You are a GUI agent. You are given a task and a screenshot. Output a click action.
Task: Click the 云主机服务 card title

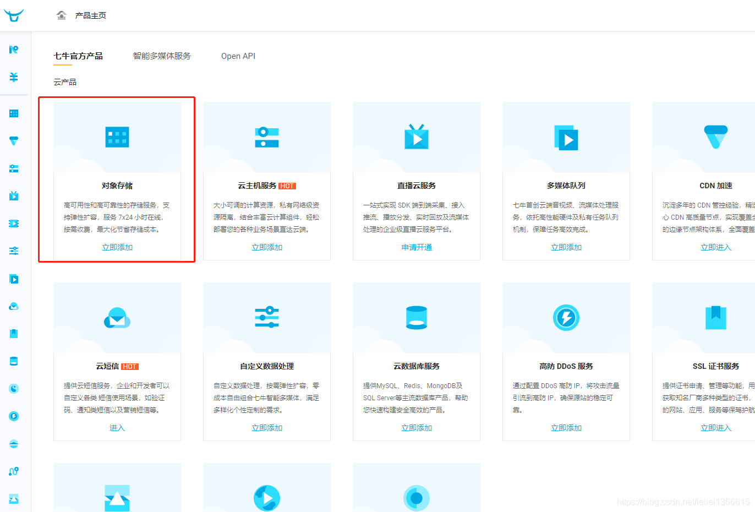[x=257, y=186]
